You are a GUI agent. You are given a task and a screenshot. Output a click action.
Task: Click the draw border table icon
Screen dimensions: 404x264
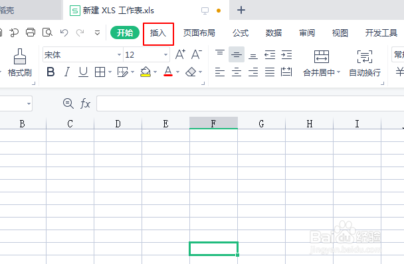[123, 72]
